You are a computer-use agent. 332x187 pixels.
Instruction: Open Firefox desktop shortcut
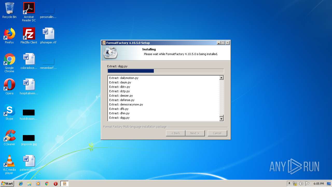point(9,36)
